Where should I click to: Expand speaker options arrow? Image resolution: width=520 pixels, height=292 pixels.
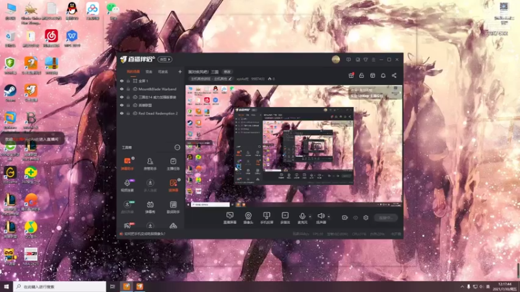point(329,217)
